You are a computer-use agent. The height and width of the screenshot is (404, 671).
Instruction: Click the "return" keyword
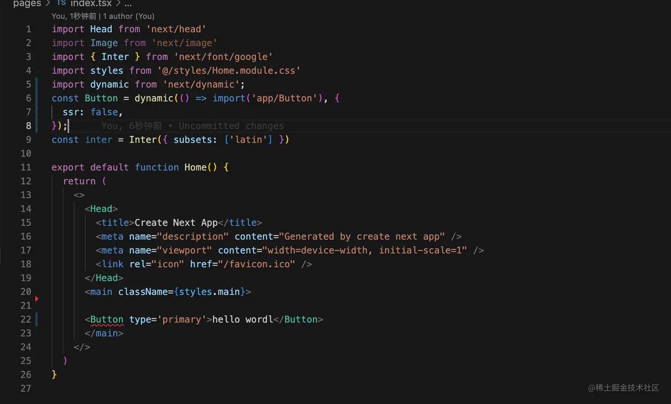pyautogui.click(x=79, y=181)
